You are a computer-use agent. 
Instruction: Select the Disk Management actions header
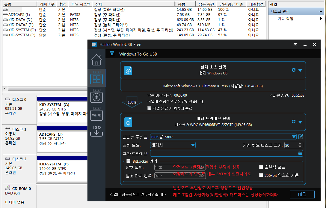(296, 11)
